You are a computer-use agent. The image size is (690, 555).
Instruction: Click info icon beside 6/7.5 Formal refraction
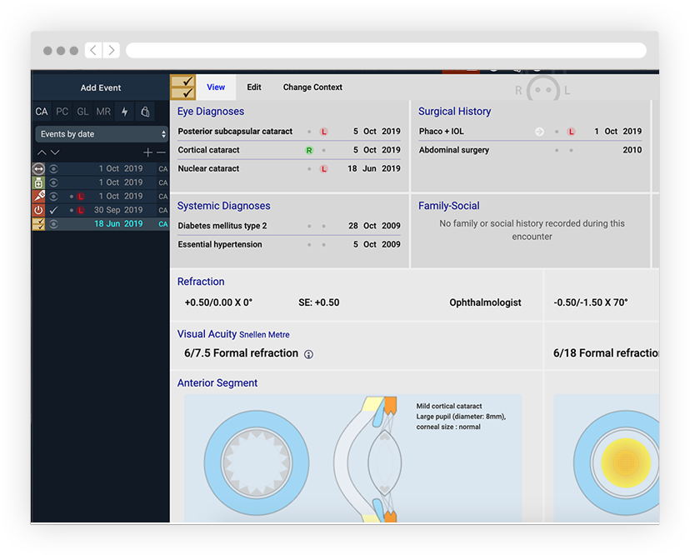tap(308, 354)
